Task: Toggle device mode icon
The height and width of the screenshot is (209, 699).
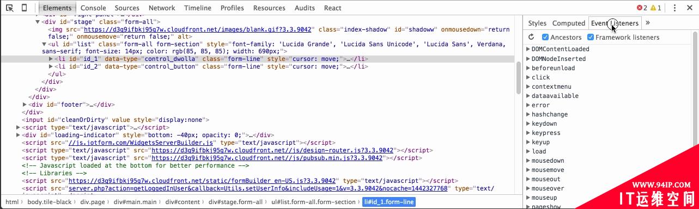Action: [25, 8]
